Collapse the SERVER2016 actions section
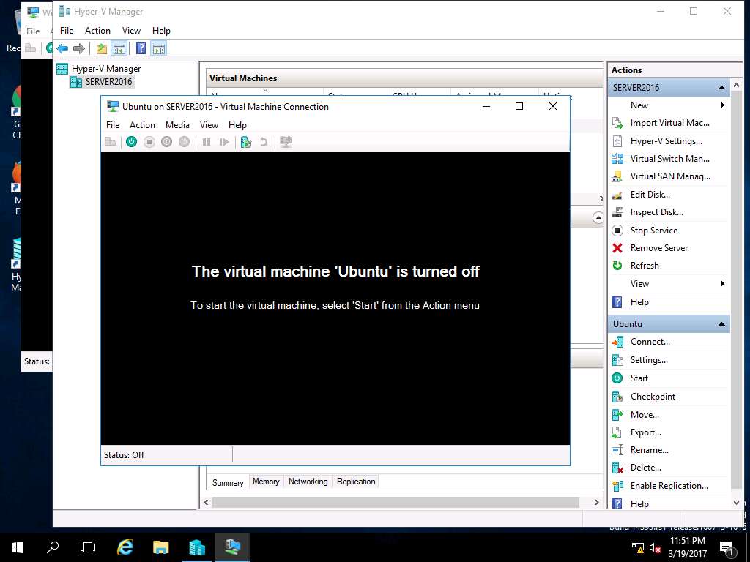The width and height of the screenshot is (750, 562). [721, 88]
